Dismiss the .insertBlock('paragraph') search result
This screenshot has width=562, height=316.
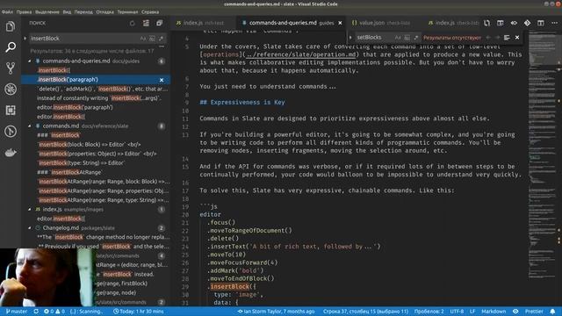(162, 80)
